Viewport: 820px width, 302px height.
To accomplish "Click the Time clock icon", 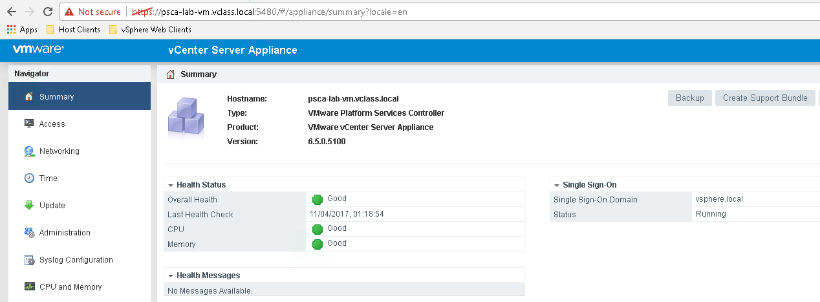I will point(28,178).
